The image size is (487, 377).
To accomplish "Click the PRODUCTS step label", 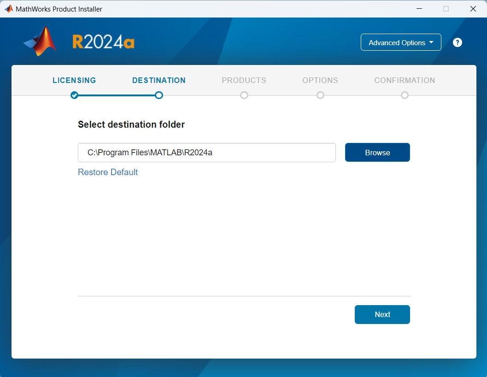I will pos(244,80).
